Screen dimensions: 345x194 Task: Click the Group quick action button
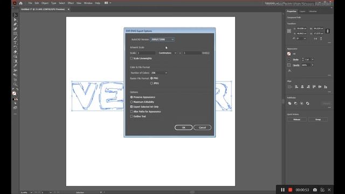(318, 120)
